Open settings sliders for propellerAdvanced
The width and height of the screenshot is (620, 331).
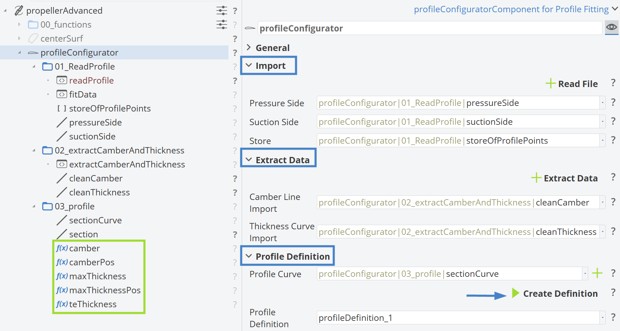point(222,10)
